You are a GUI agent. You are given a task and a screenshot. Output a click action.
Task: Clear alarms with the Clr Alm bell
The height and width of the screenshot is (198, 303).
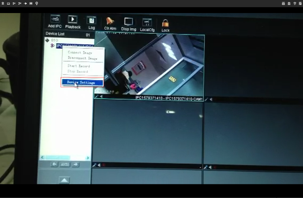coord(110,22)
